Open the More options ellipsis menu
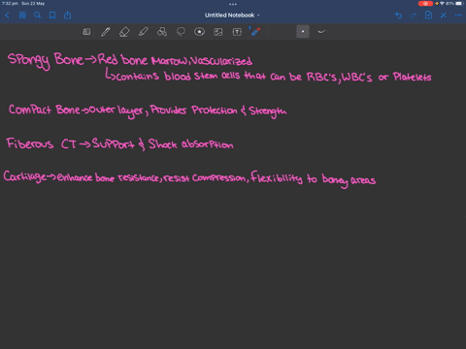The height and width of the screenshot is (349, 466). tap(458, 16)
